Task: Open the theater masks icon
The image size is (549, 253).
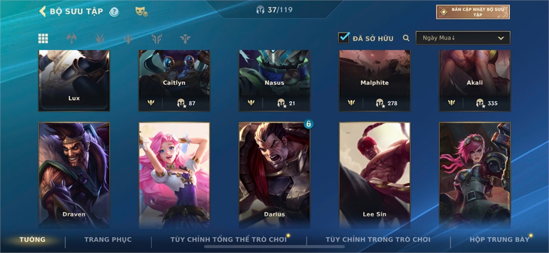Action: pyautogui.click(x=142, y=12)
